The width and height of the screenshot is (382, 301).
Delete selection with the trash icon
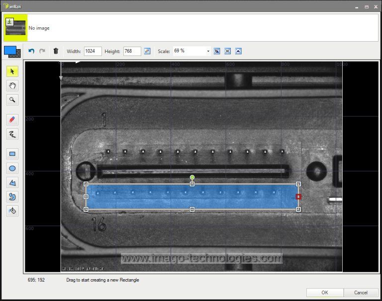[x=56, y=51]
